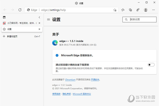This screenshot has width=159, height=106.
Task: Click the Microsoft Edge 是最新版本 status text
Action: point(77,56)
